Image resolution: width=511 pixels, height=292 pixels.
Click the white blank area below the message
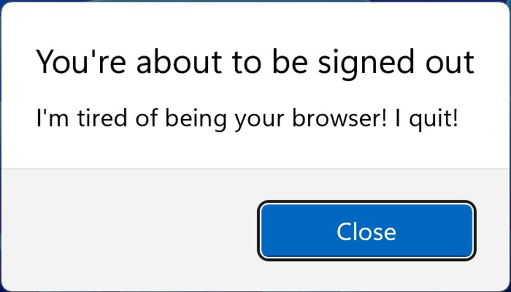coord(255,150)
